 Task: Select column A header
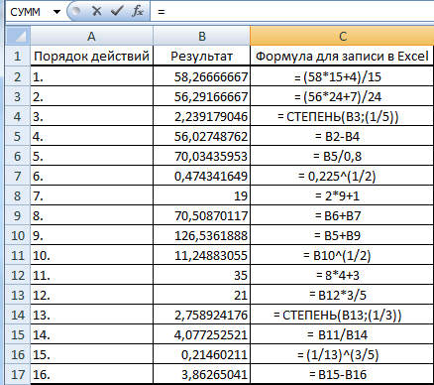(91, 36)
